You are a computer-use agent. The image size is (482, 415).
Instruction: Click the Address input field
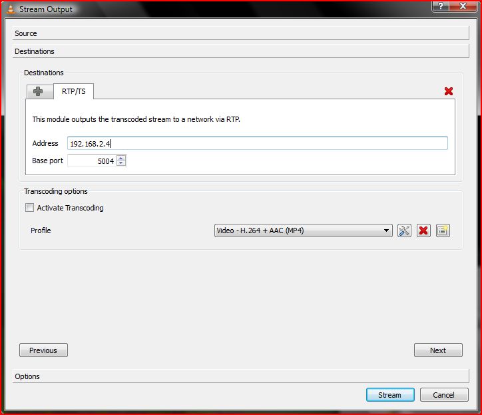(257, 143)
